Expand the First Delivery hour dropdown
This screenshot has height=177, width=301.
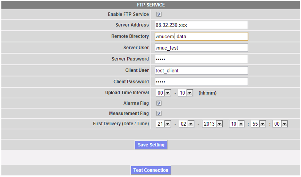click(x=237, y=124)
